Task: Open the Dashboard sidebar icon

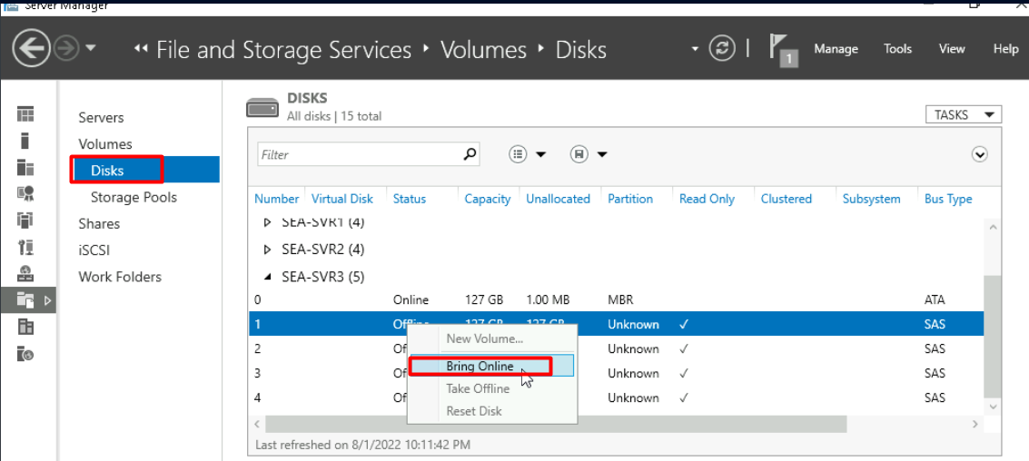Action: [x=25, y=114]
